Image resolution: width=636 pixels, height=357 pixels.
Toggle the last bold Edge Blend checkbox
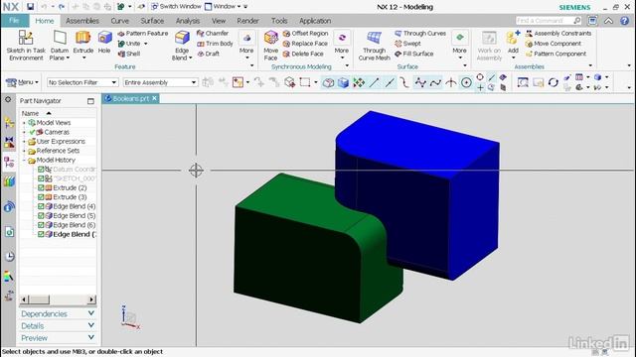[x=41, y=234]
